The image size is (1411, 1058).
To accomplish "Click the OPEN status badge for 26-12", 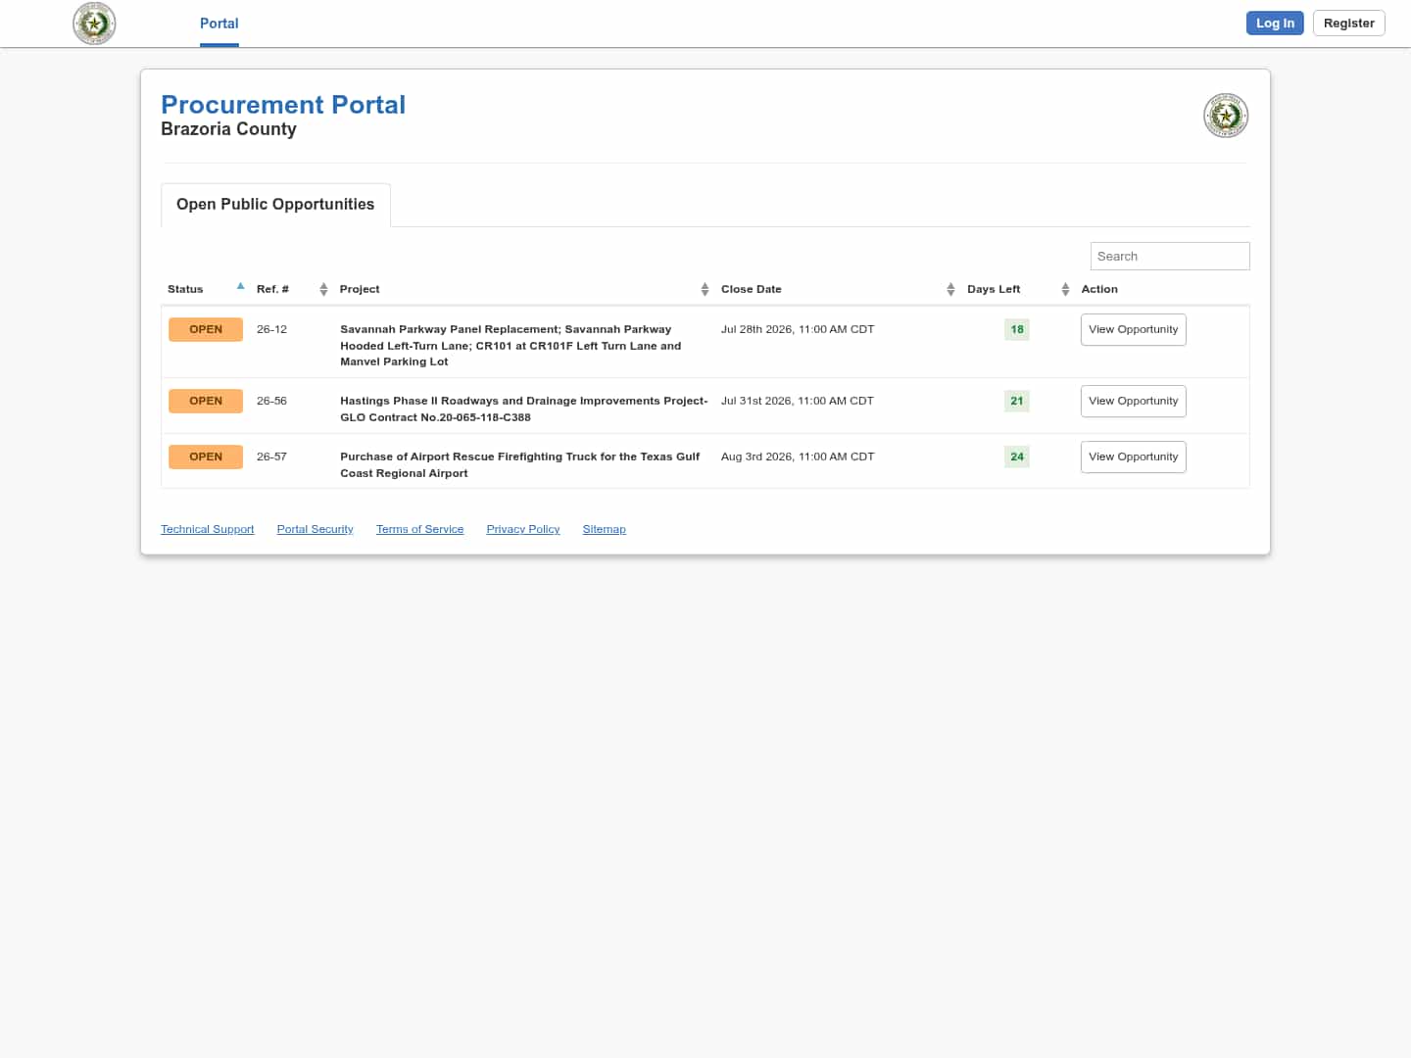I will click(x=206, y=329).
